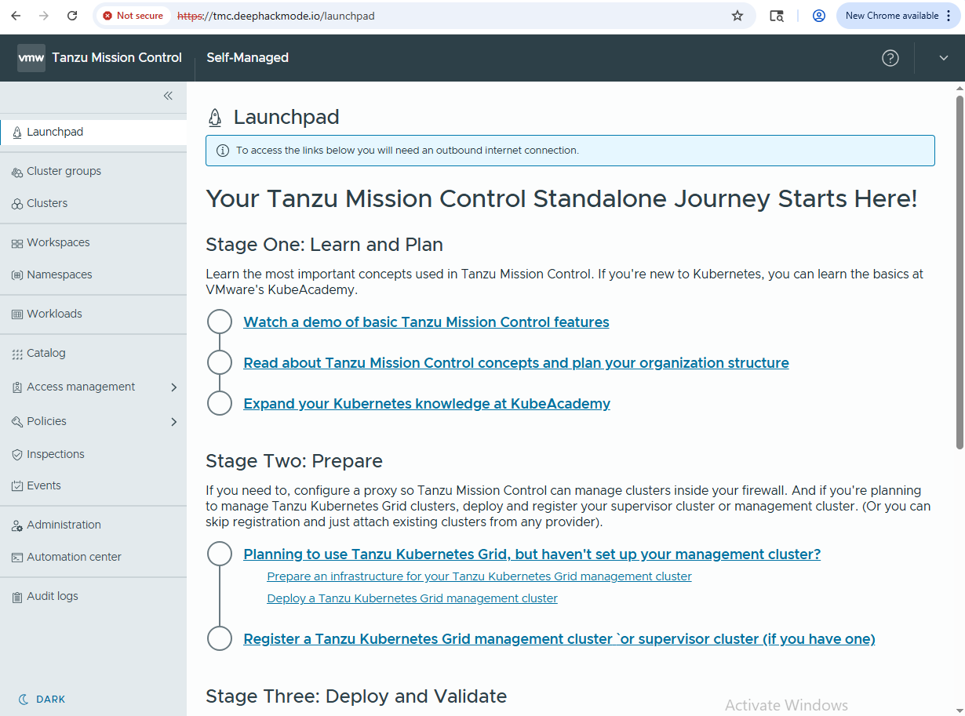965x716 pixels.
Task: Click the browser forward arrow
Action: pyautogui.click(x=45, y=16)
